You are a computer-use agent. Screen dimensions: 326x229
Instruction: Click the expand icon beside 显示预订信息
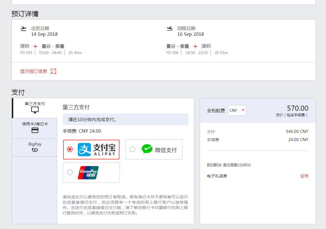tap(54, 71)
